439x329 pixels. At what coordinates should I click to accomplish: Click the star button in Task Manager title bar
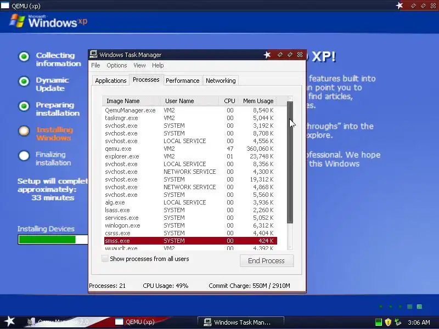267,55
